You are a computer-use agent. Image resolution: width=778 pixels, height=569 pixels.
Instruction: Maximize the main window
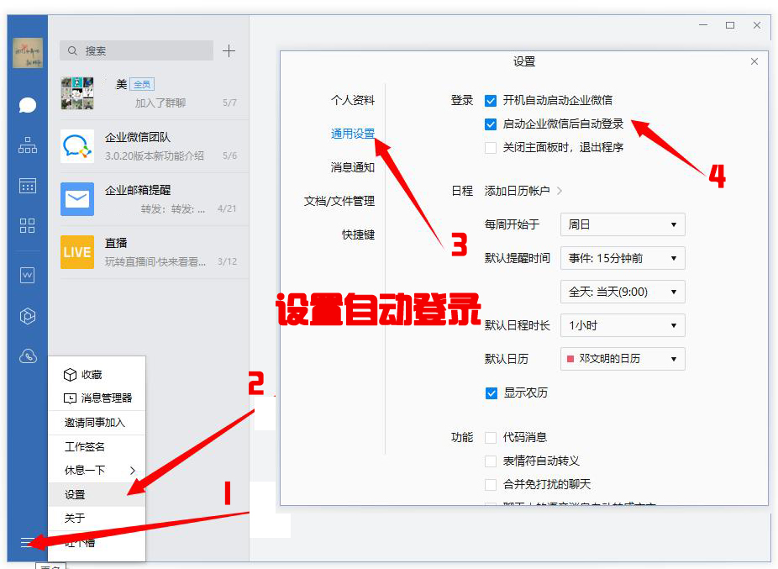coord(730,25)
